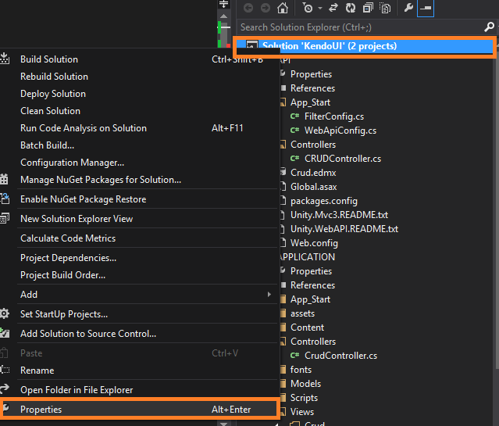The image size is (499, 426).
Task: Open CRUDController.cs file
Action: click(x=342, y=159)
